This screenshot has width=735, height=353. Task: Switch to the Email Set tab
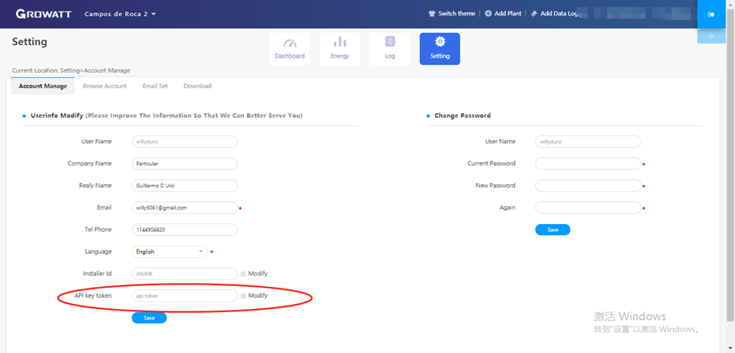[155, 86]
